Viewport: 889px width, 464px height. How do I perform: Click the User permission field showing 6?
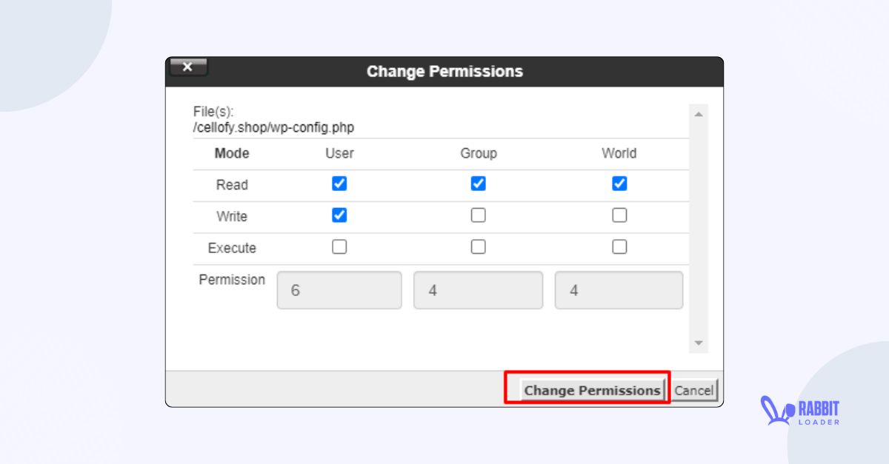pyautogui.click(x=339, y=290)
